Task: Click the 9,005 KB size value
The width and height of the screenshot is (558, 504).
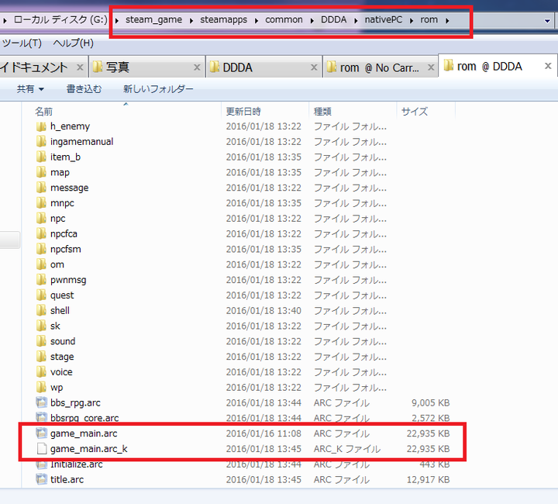Action: point(431,402)
